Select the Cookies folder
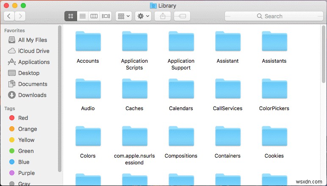Image resolution: width=327 pixels, height=186 pixels. (274, 136)
